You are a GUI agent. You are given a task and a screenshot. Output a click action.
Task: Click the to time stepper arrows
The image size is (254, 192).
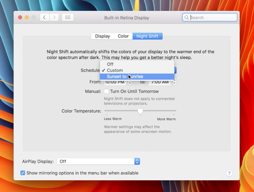tap(174, 82)
